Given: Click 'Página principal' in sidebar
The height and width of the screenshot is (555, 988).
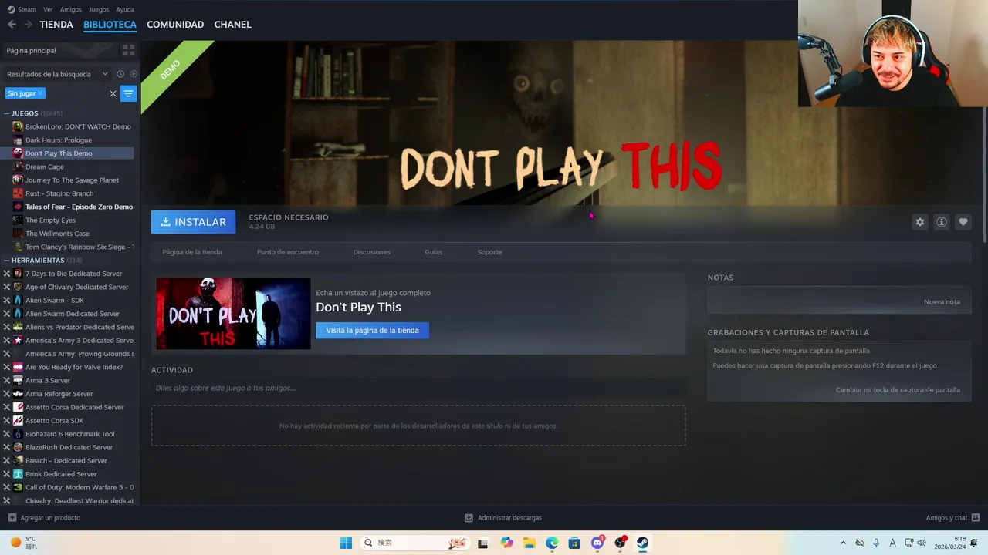Looking at the screenshot, I should point(32,50).
